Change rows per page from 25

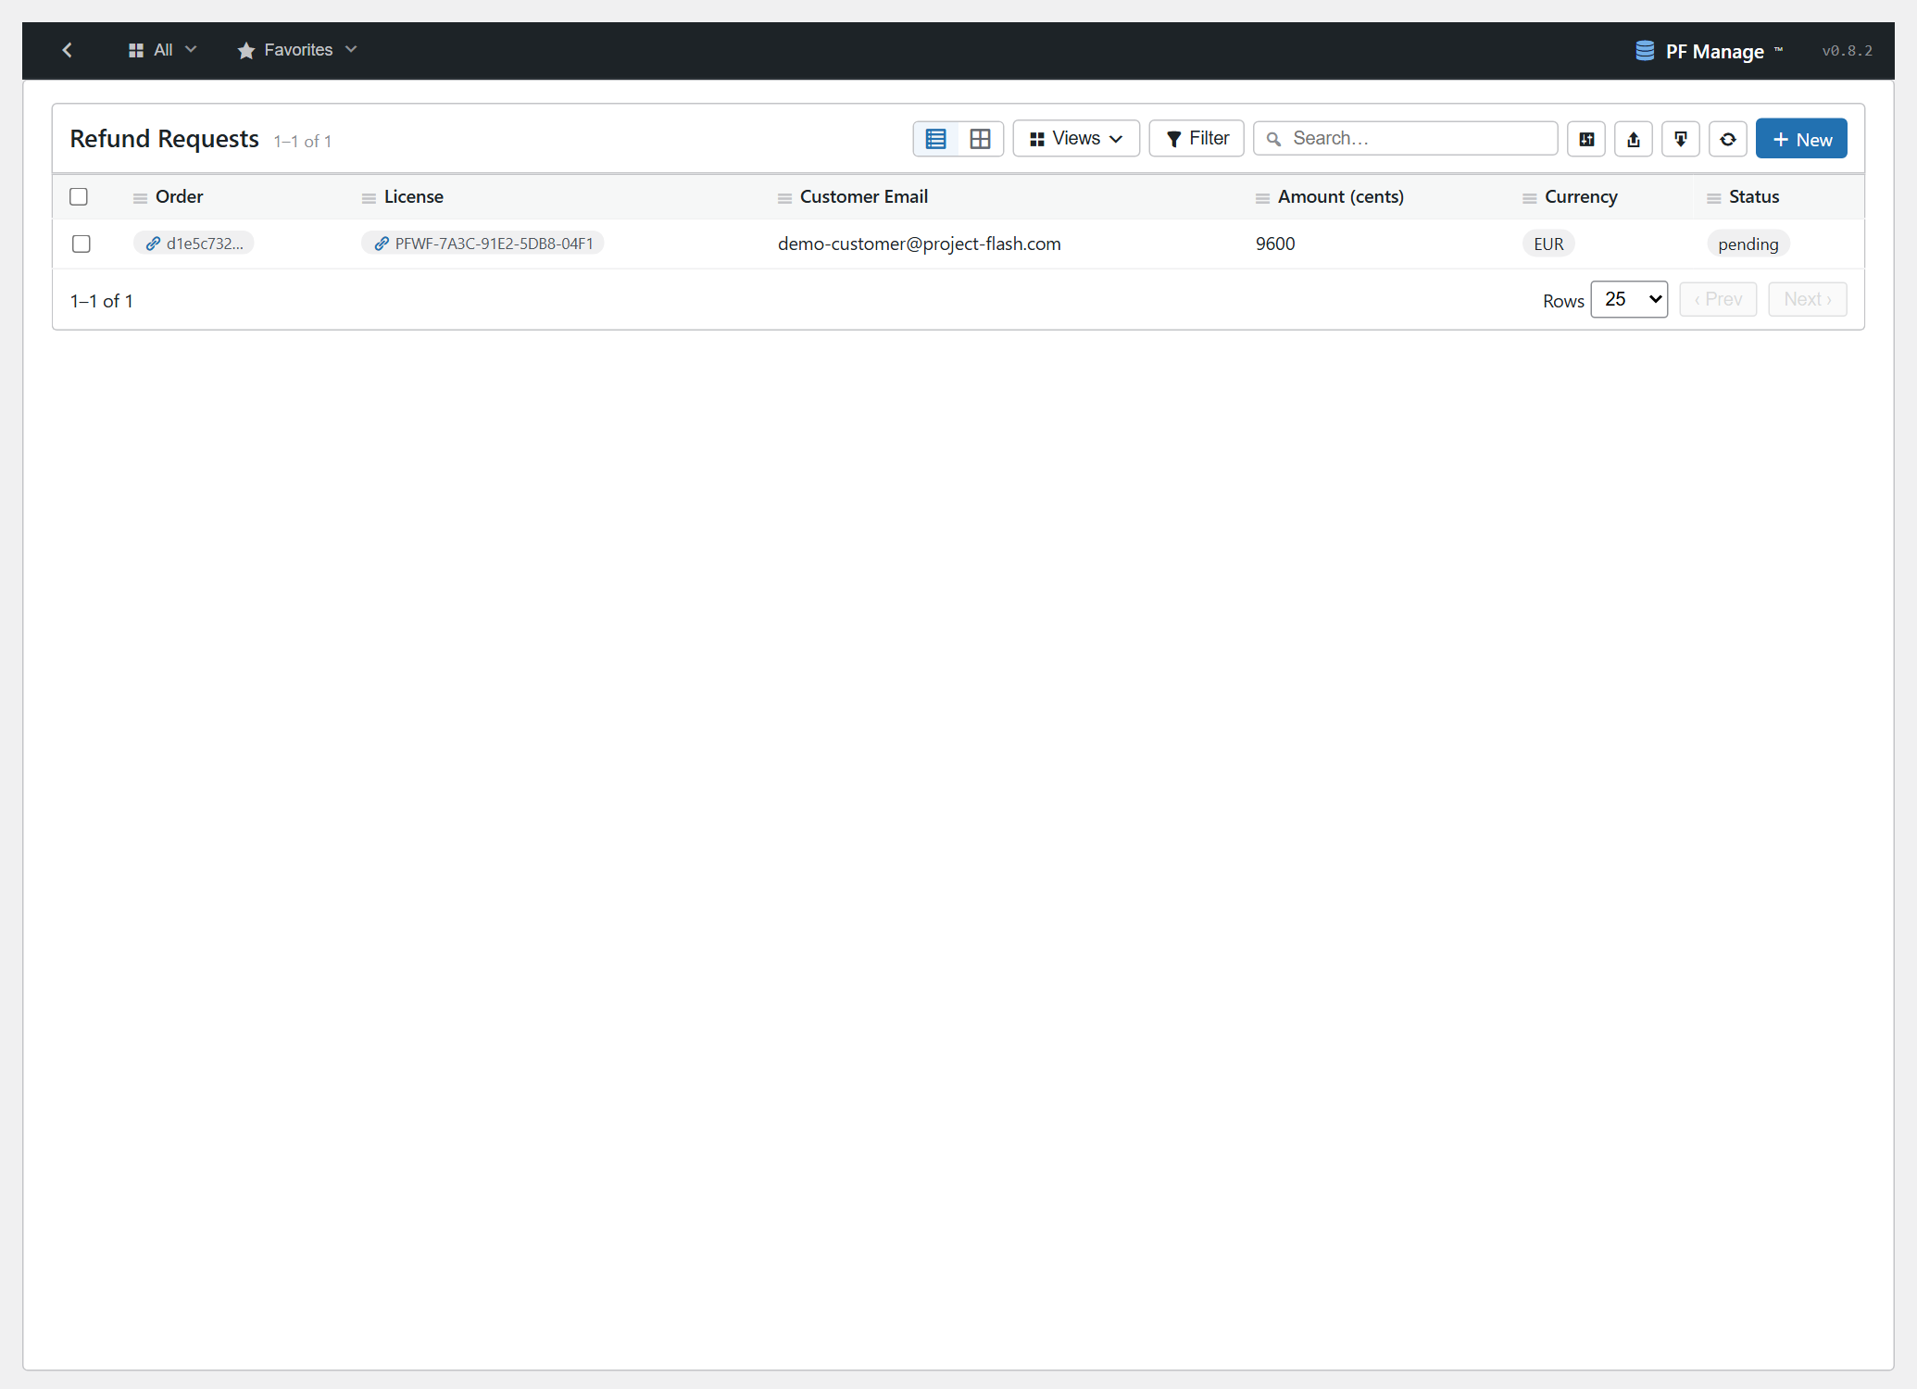click(1629, 299)
